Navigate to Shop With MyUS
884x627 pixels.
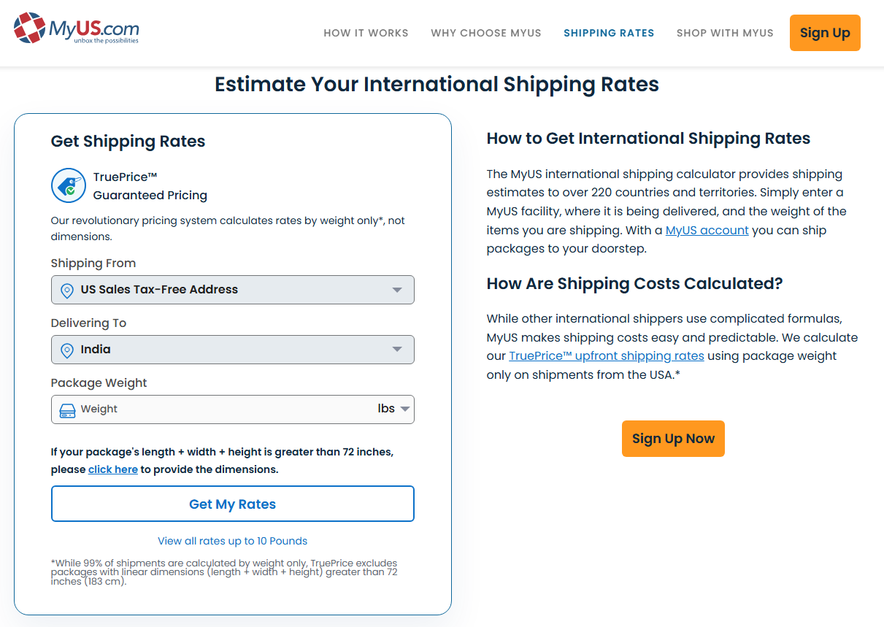point(725,33)
